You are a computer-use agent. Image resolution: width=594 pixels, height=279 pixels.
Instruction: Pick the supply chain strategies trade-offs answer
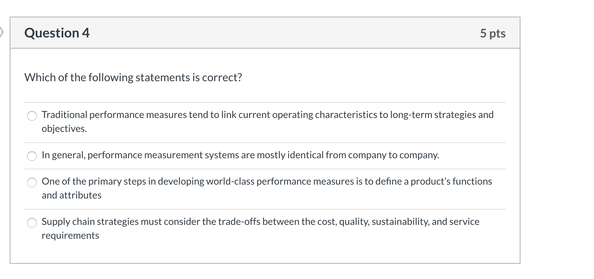[x=32, y=223]
